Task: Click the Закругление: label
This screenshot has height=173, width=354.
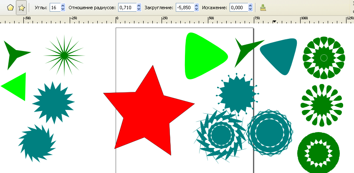Action: (x=159, y=8)
